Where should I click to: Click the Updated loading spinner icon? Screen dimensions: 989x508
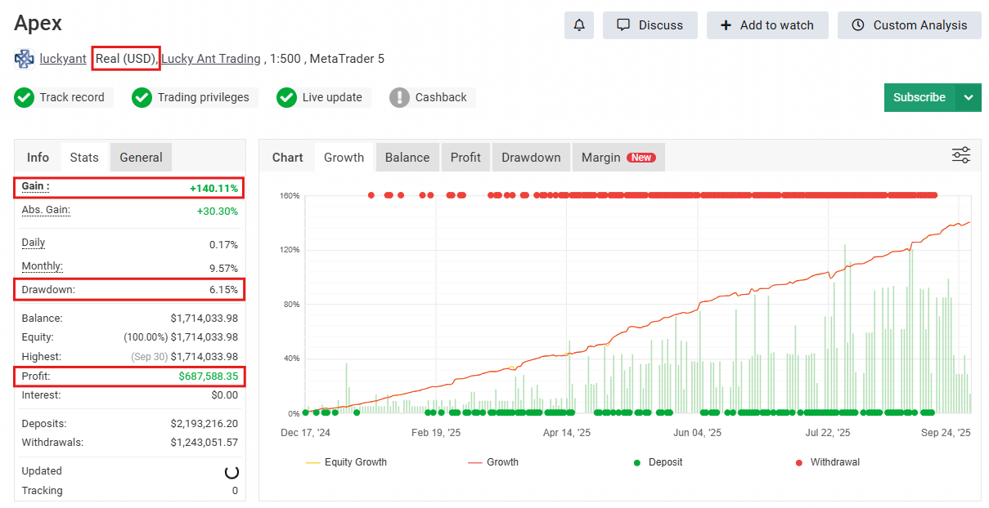click(x=232, y=472)
